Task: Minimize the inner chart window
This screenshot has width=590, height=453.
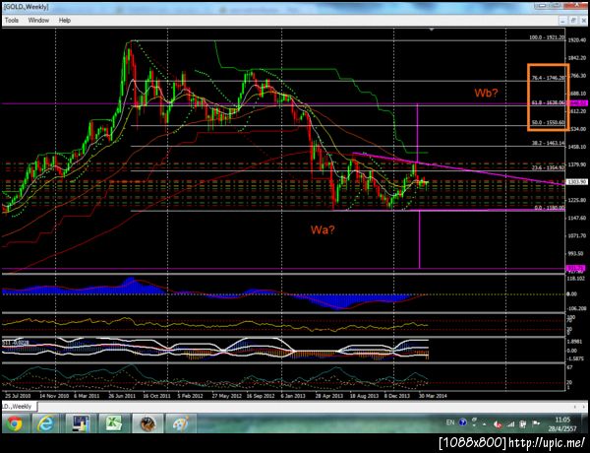Action: [562, 21]
